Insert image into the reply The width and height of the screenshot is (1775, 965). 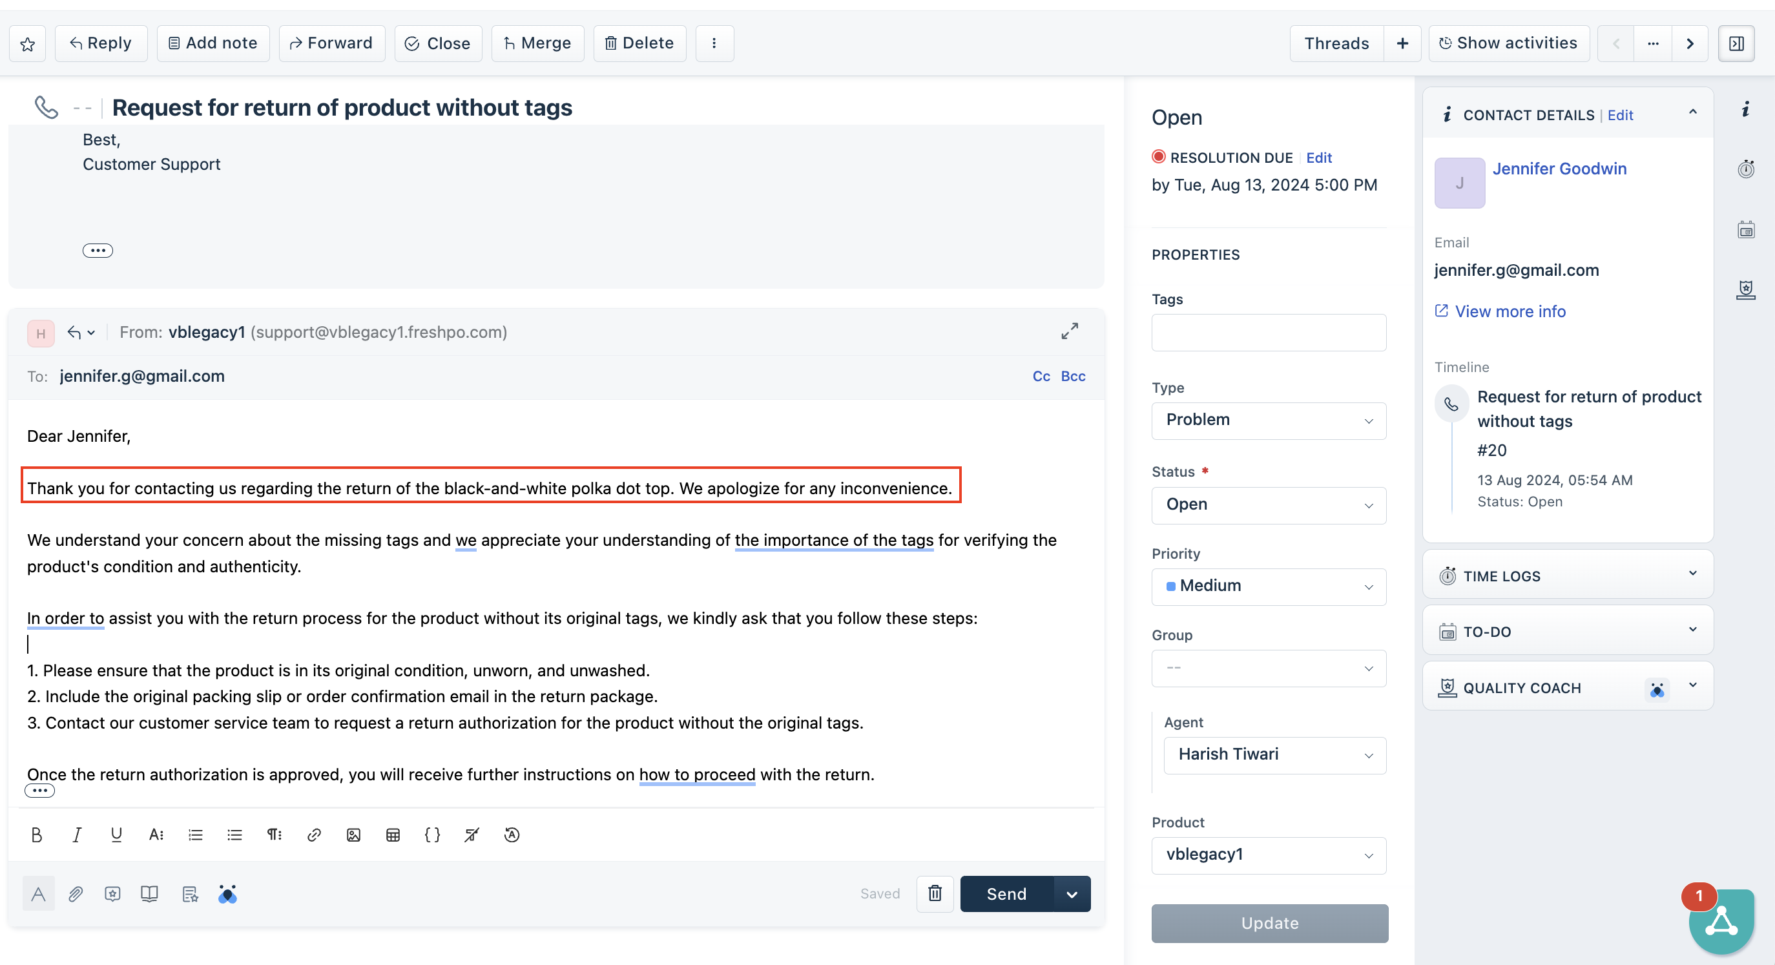coord(353,835)
